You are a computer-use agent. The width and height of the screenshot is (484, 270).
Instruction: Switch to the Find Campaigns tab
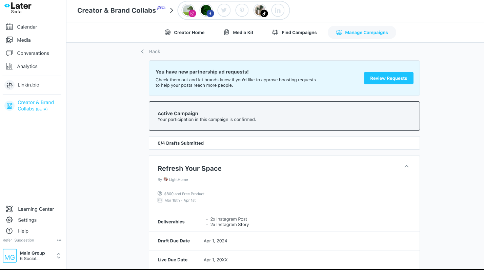[294, 33]
